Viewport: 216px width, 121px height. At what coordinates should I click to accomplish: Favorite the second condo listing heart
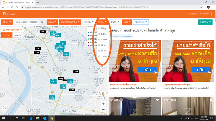pos(211,100)
